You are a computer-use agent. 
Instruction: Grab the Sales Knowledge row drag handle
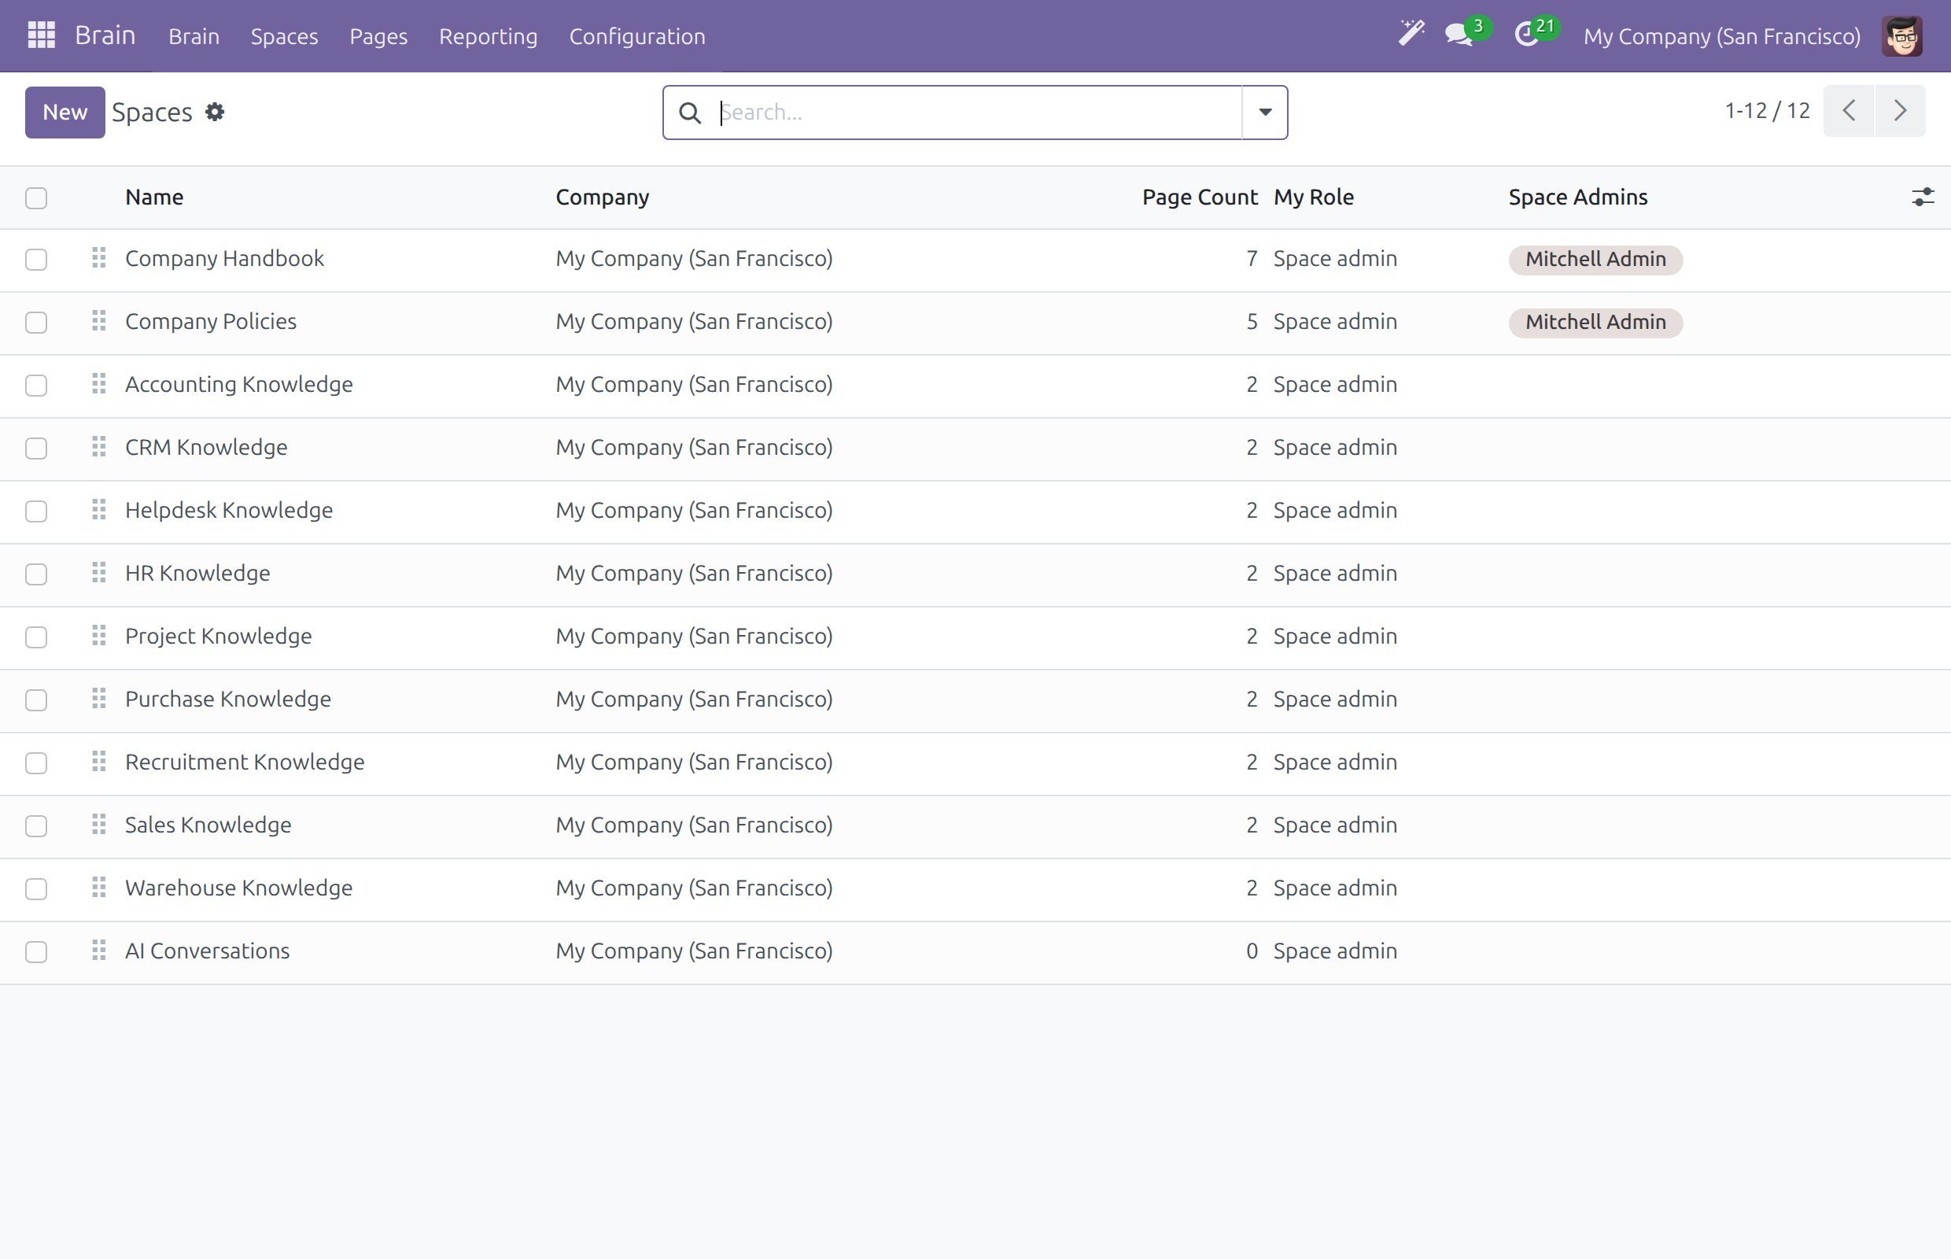pyautogui.click(x=99, y=825)
